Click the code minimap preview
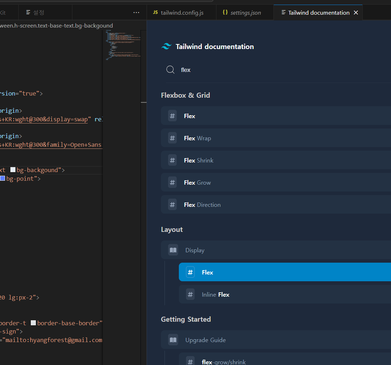Viewport: 391px width, 365px height. coord(123,45)
